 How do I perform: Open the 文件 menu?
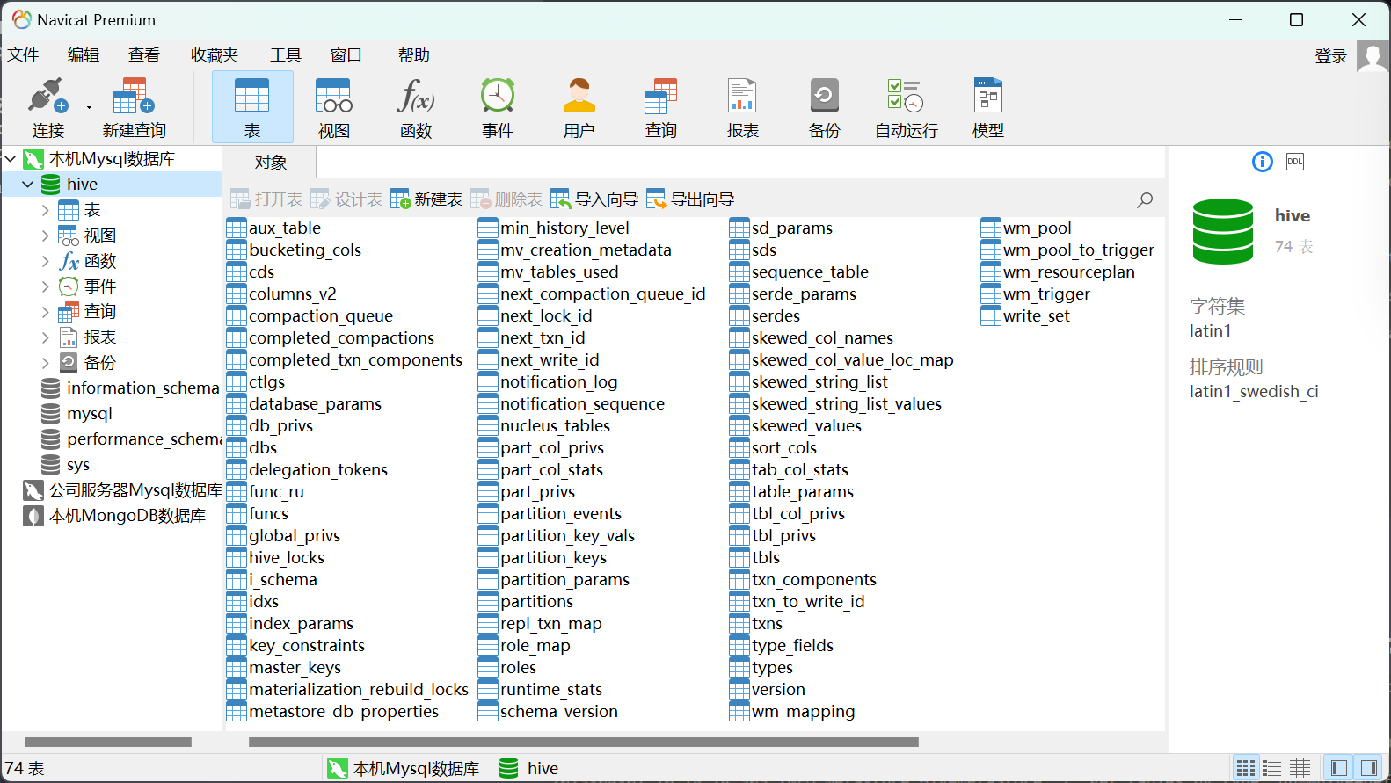coord(23,55)
